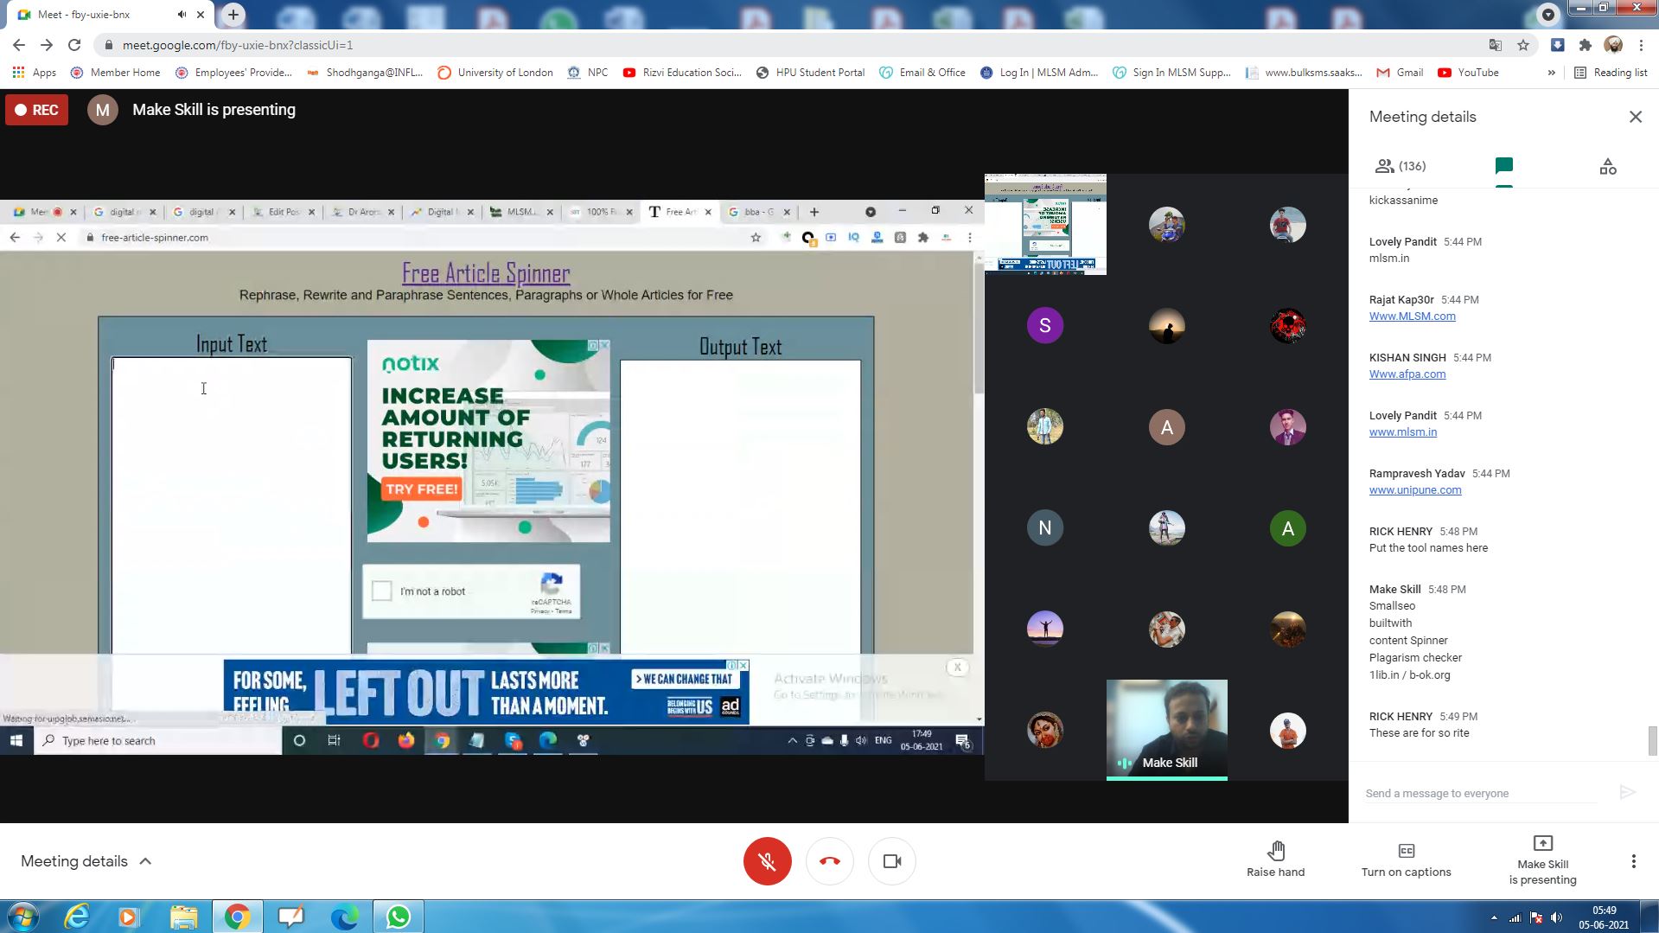The height and width of the screenshot is (933, 1659).
Task: Open WhatsApp from the taskbar
Action: pos(398,917)
